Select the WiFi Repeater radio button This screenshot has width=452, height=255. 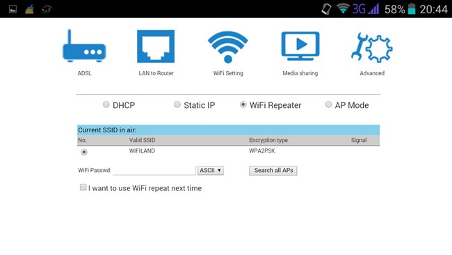point(243,105)
